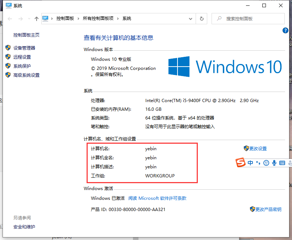Image resolution: width=292 pixels, height=240 pixels.
Task: Go up one level with up arrow
Action: (x=37, y=18)
